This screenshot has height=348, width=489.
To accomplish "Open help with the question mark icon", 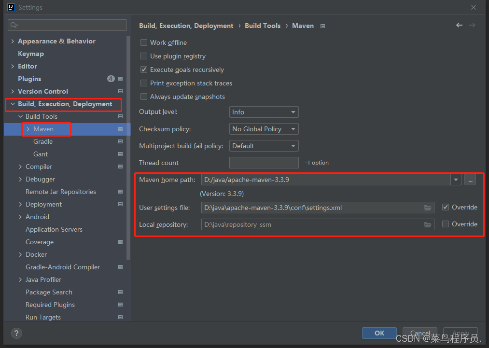I will 16,334.
